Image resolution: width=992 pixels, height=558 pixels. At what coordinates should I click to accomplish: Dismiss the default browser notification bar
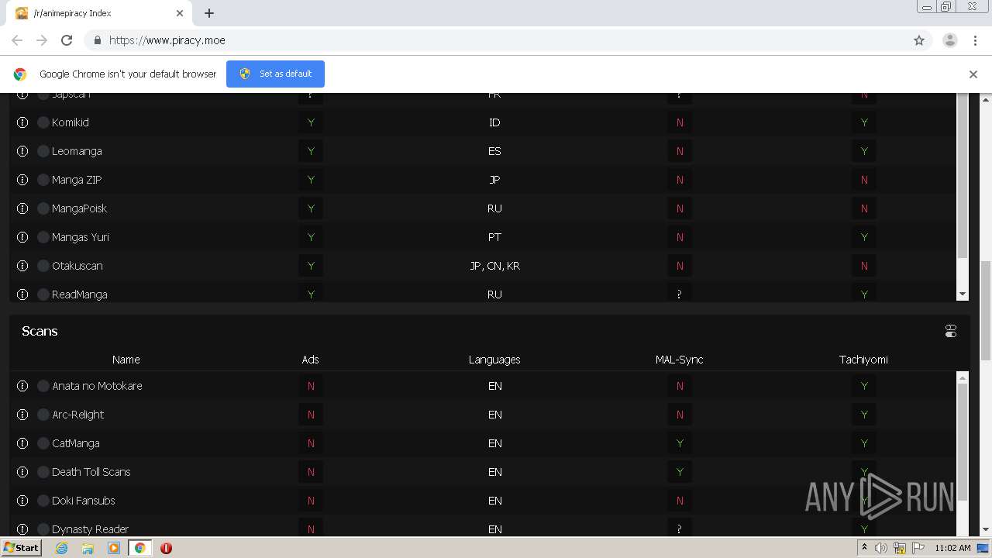973,74
